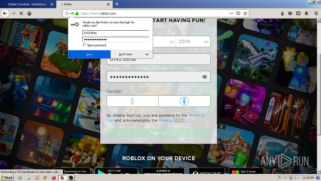Open the Windows Start menu
321x181 pixels.
7,177
